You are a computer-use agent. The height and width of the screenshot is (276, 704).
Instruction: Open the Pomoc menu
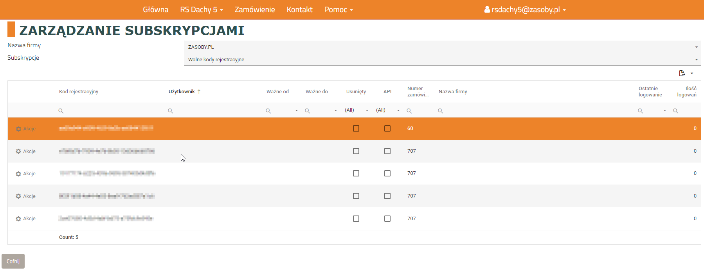pyautogui.click(x=338, y=9)
